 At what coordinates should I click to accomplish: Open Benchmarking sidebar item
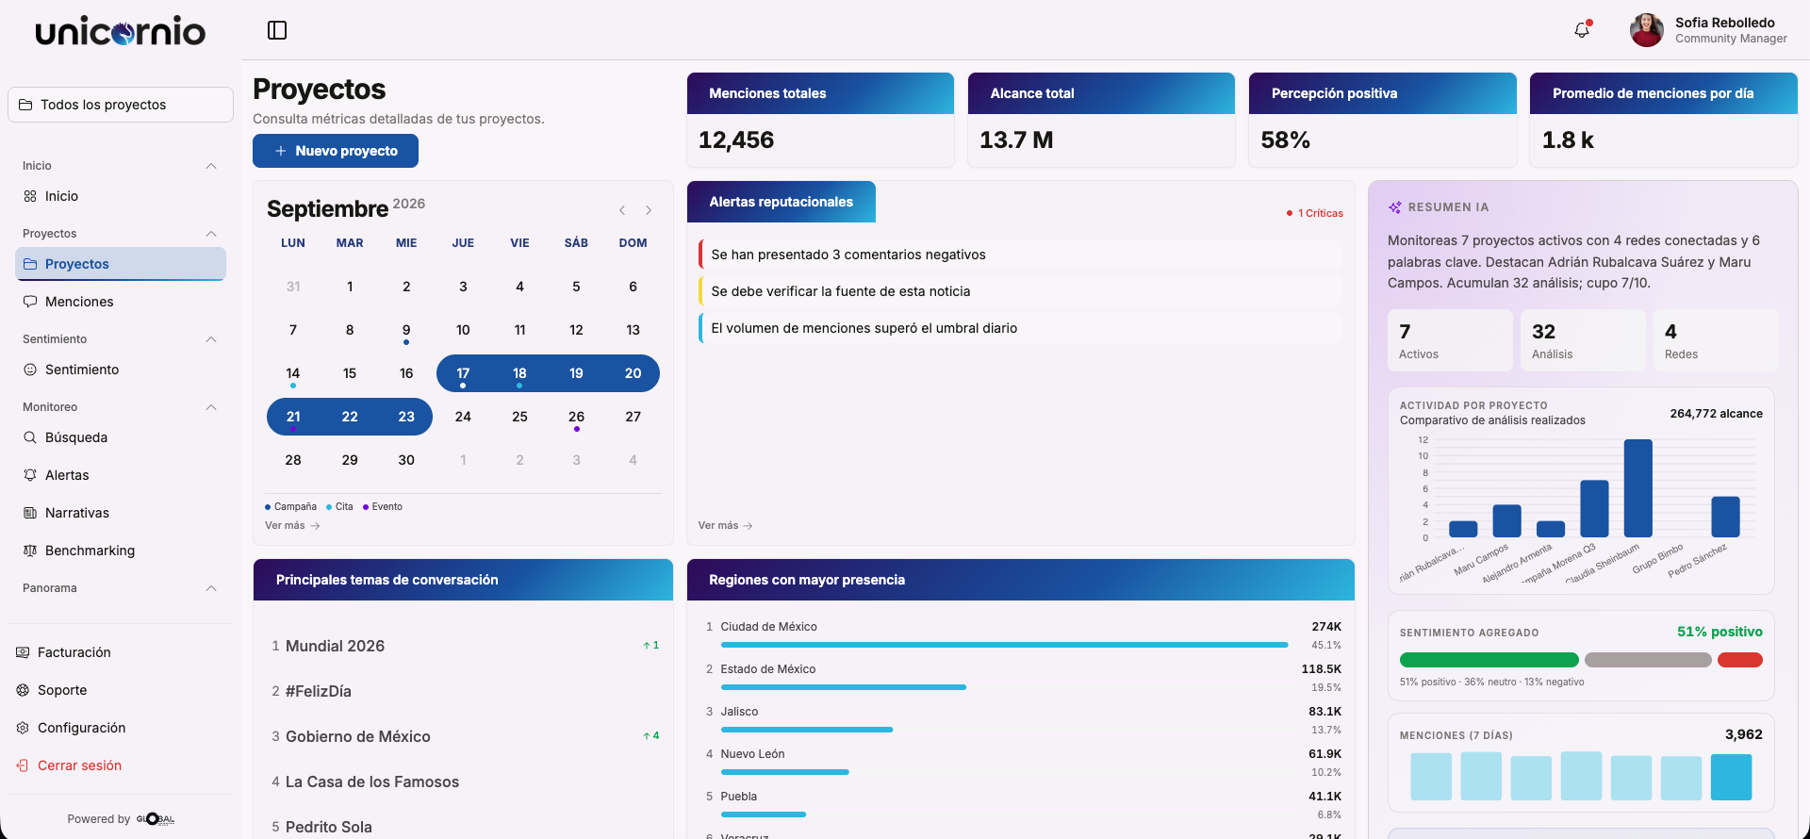[121, 551]
